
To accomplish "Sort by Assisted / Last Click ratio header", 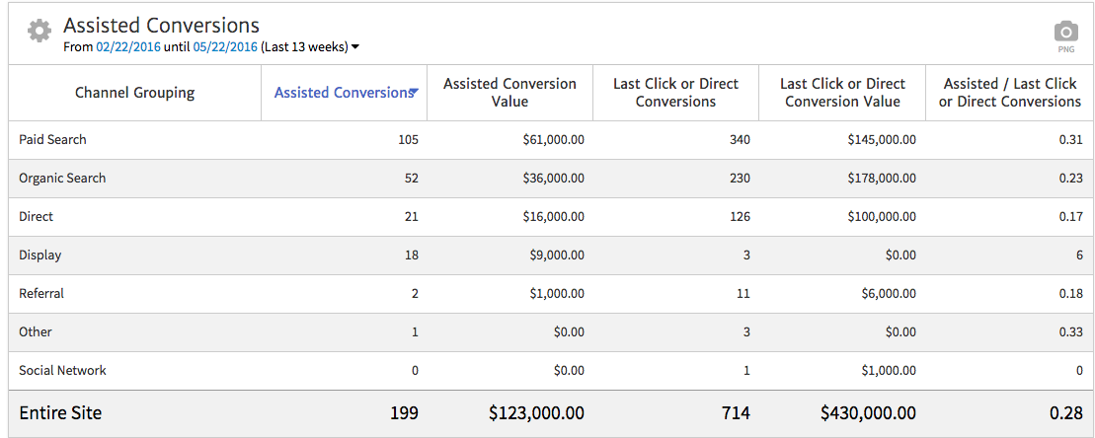I will click(x=1009, y=93).
